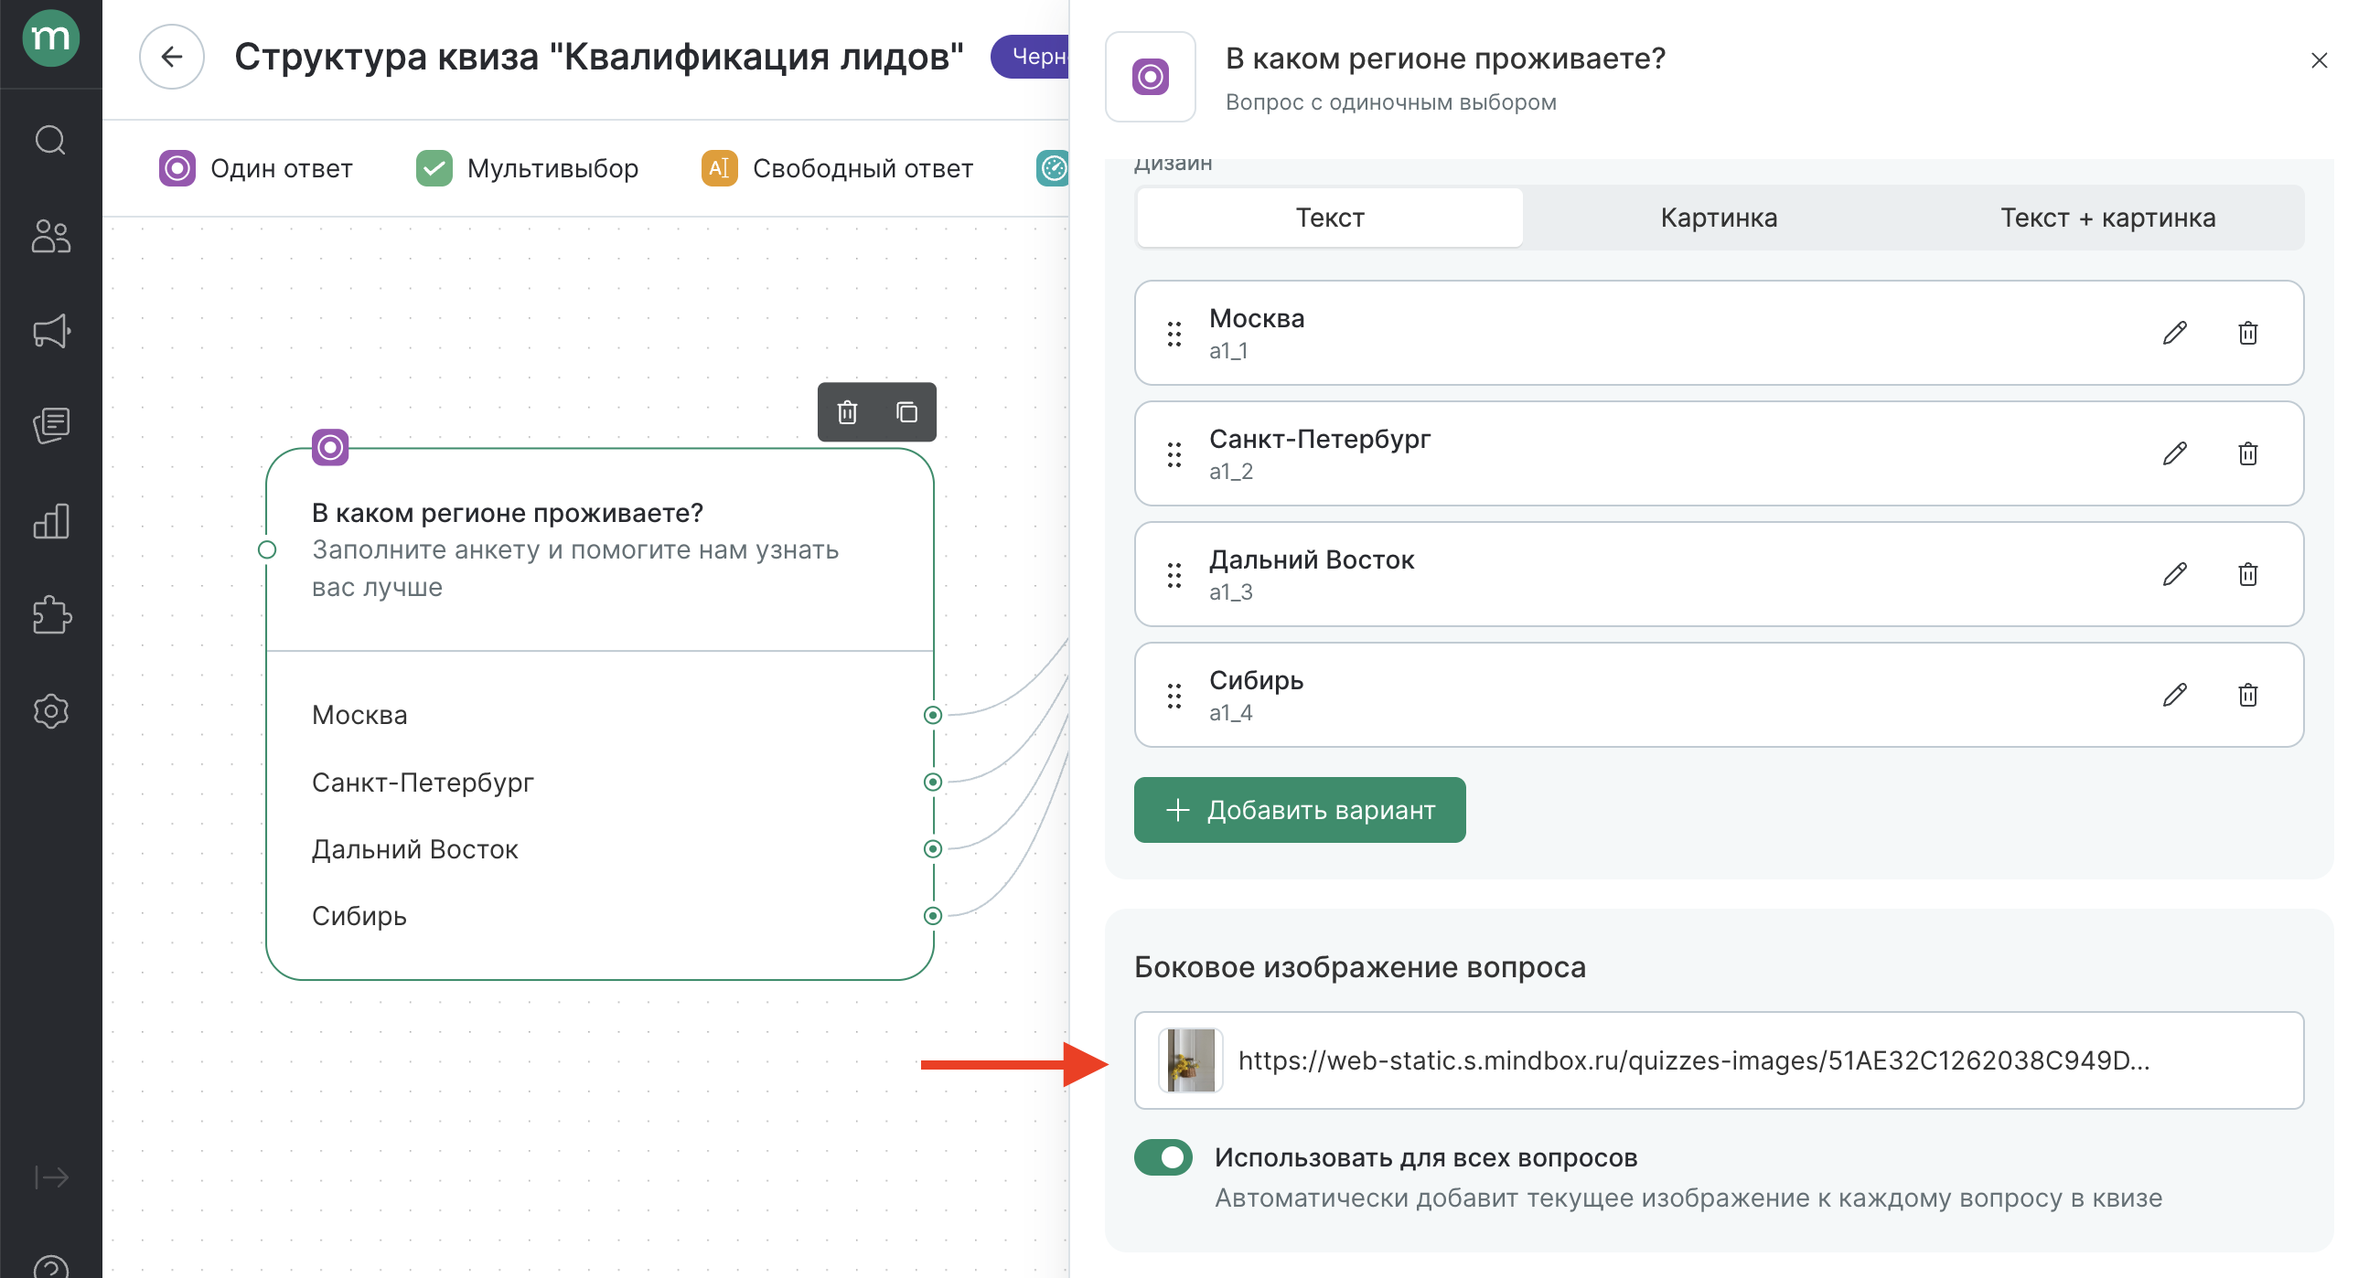Open the integrations puzzle icon

[x=50, y=615]
